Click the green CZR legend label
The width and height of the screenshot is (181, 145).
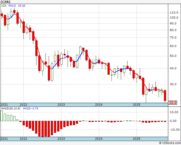tap(4, 6)
